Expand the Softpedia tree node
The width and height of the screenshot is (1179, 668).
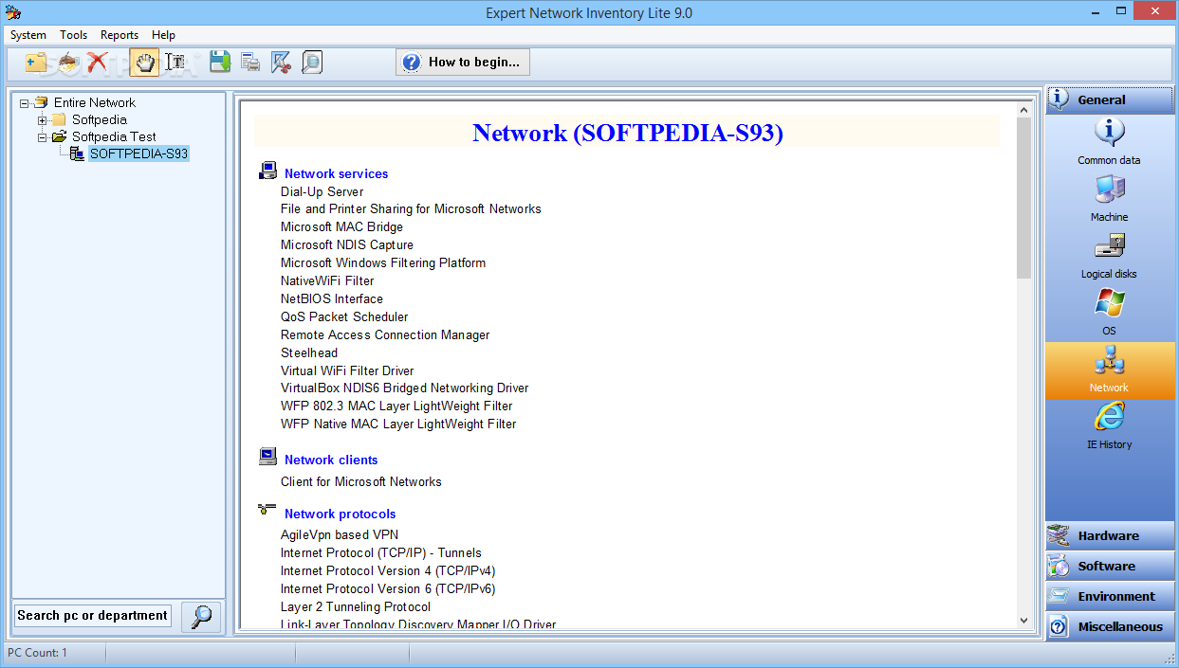click(x=43, y=119)
